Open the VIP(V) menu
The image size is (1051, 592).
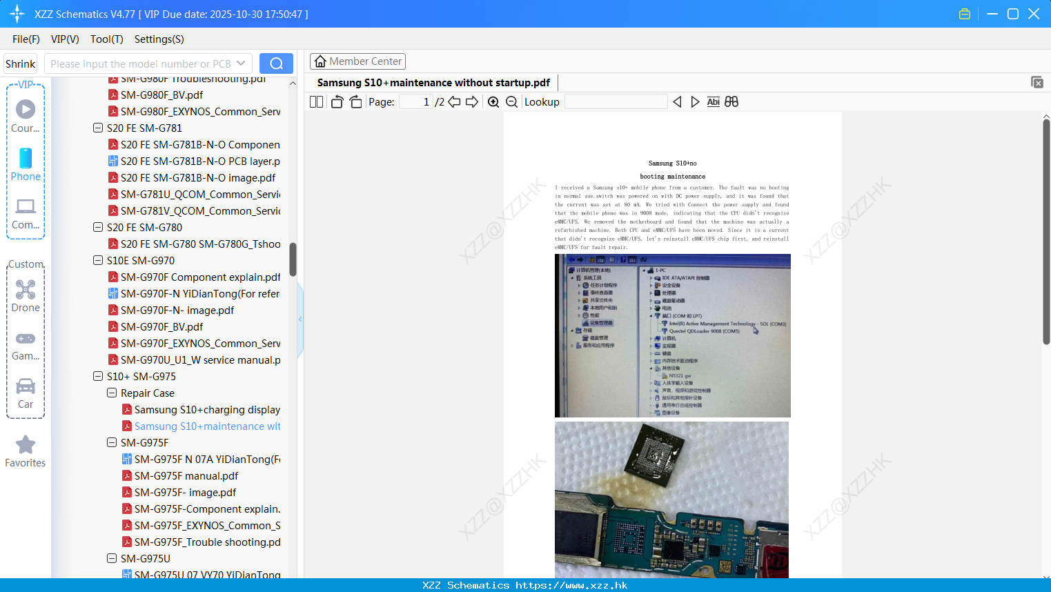point(65,39)
